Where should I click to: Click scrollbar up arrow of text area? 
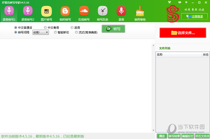tap(153, 45)
